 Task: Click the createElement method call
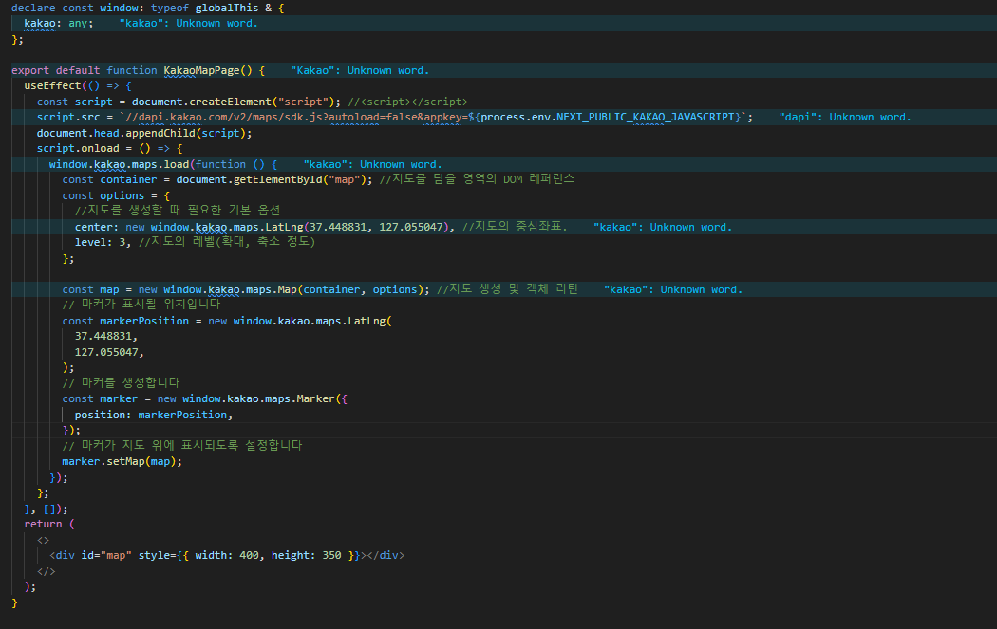click(x=230, y=102)
